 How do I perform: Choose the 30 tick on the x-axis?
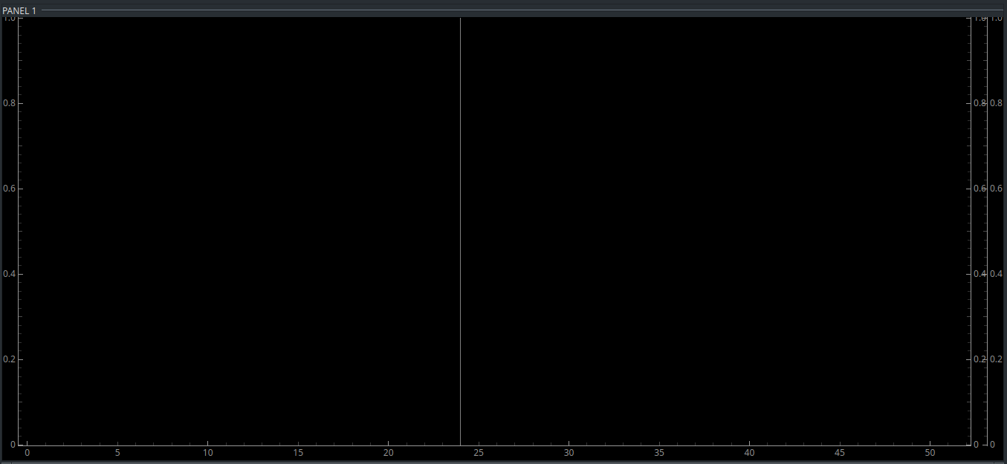[569, 453]
